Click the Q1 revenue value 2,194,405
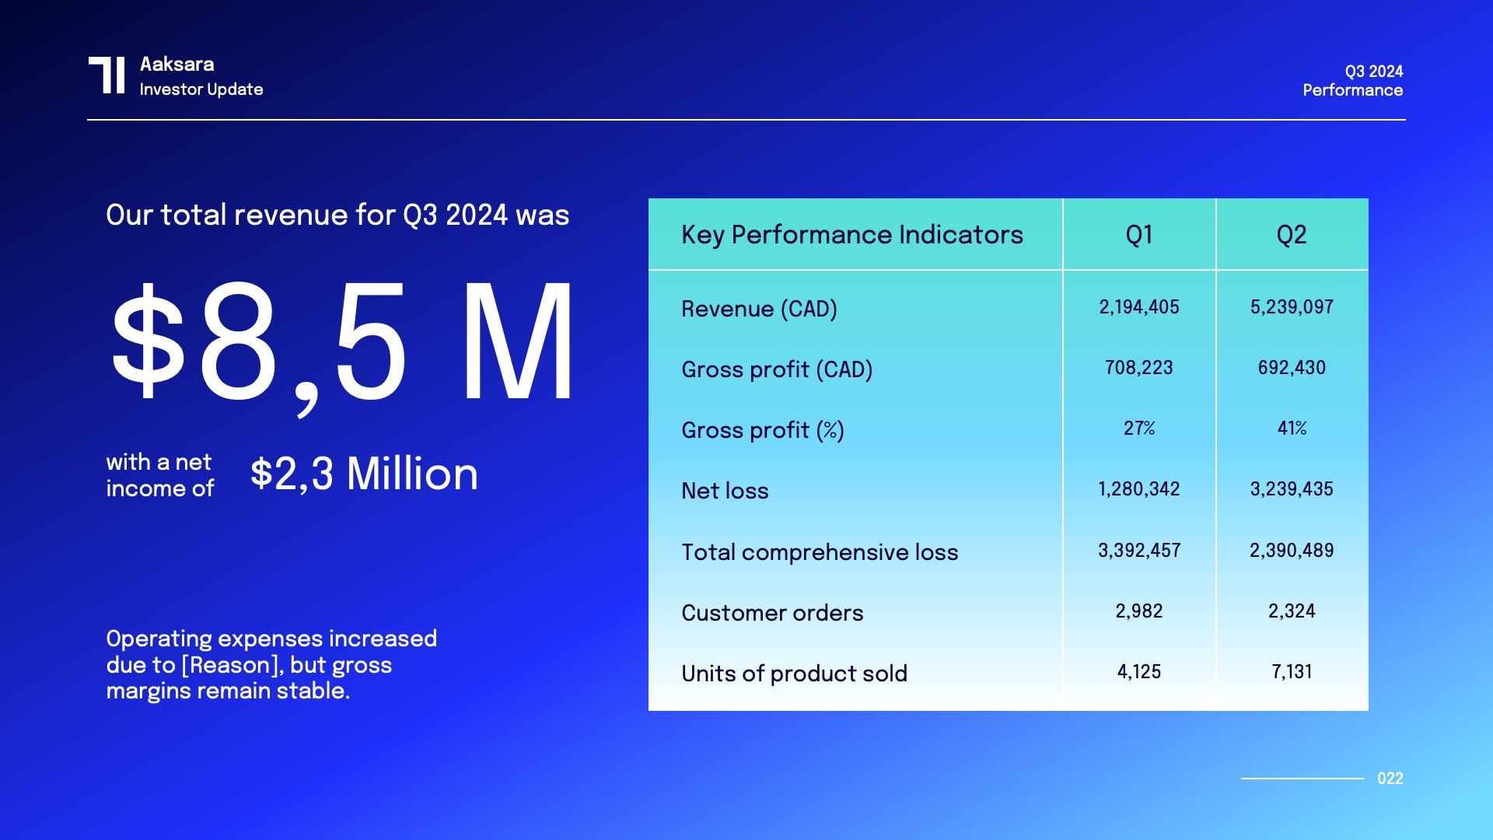Viewport: 1493px width, 840px height. pos(1138,307)
